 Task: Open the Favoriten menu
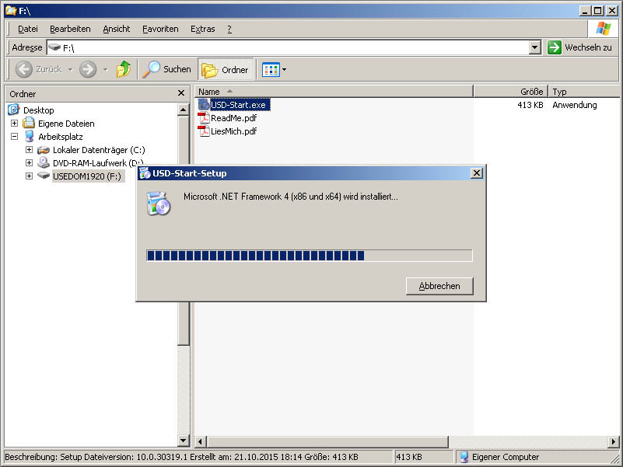tap(160, 29)
